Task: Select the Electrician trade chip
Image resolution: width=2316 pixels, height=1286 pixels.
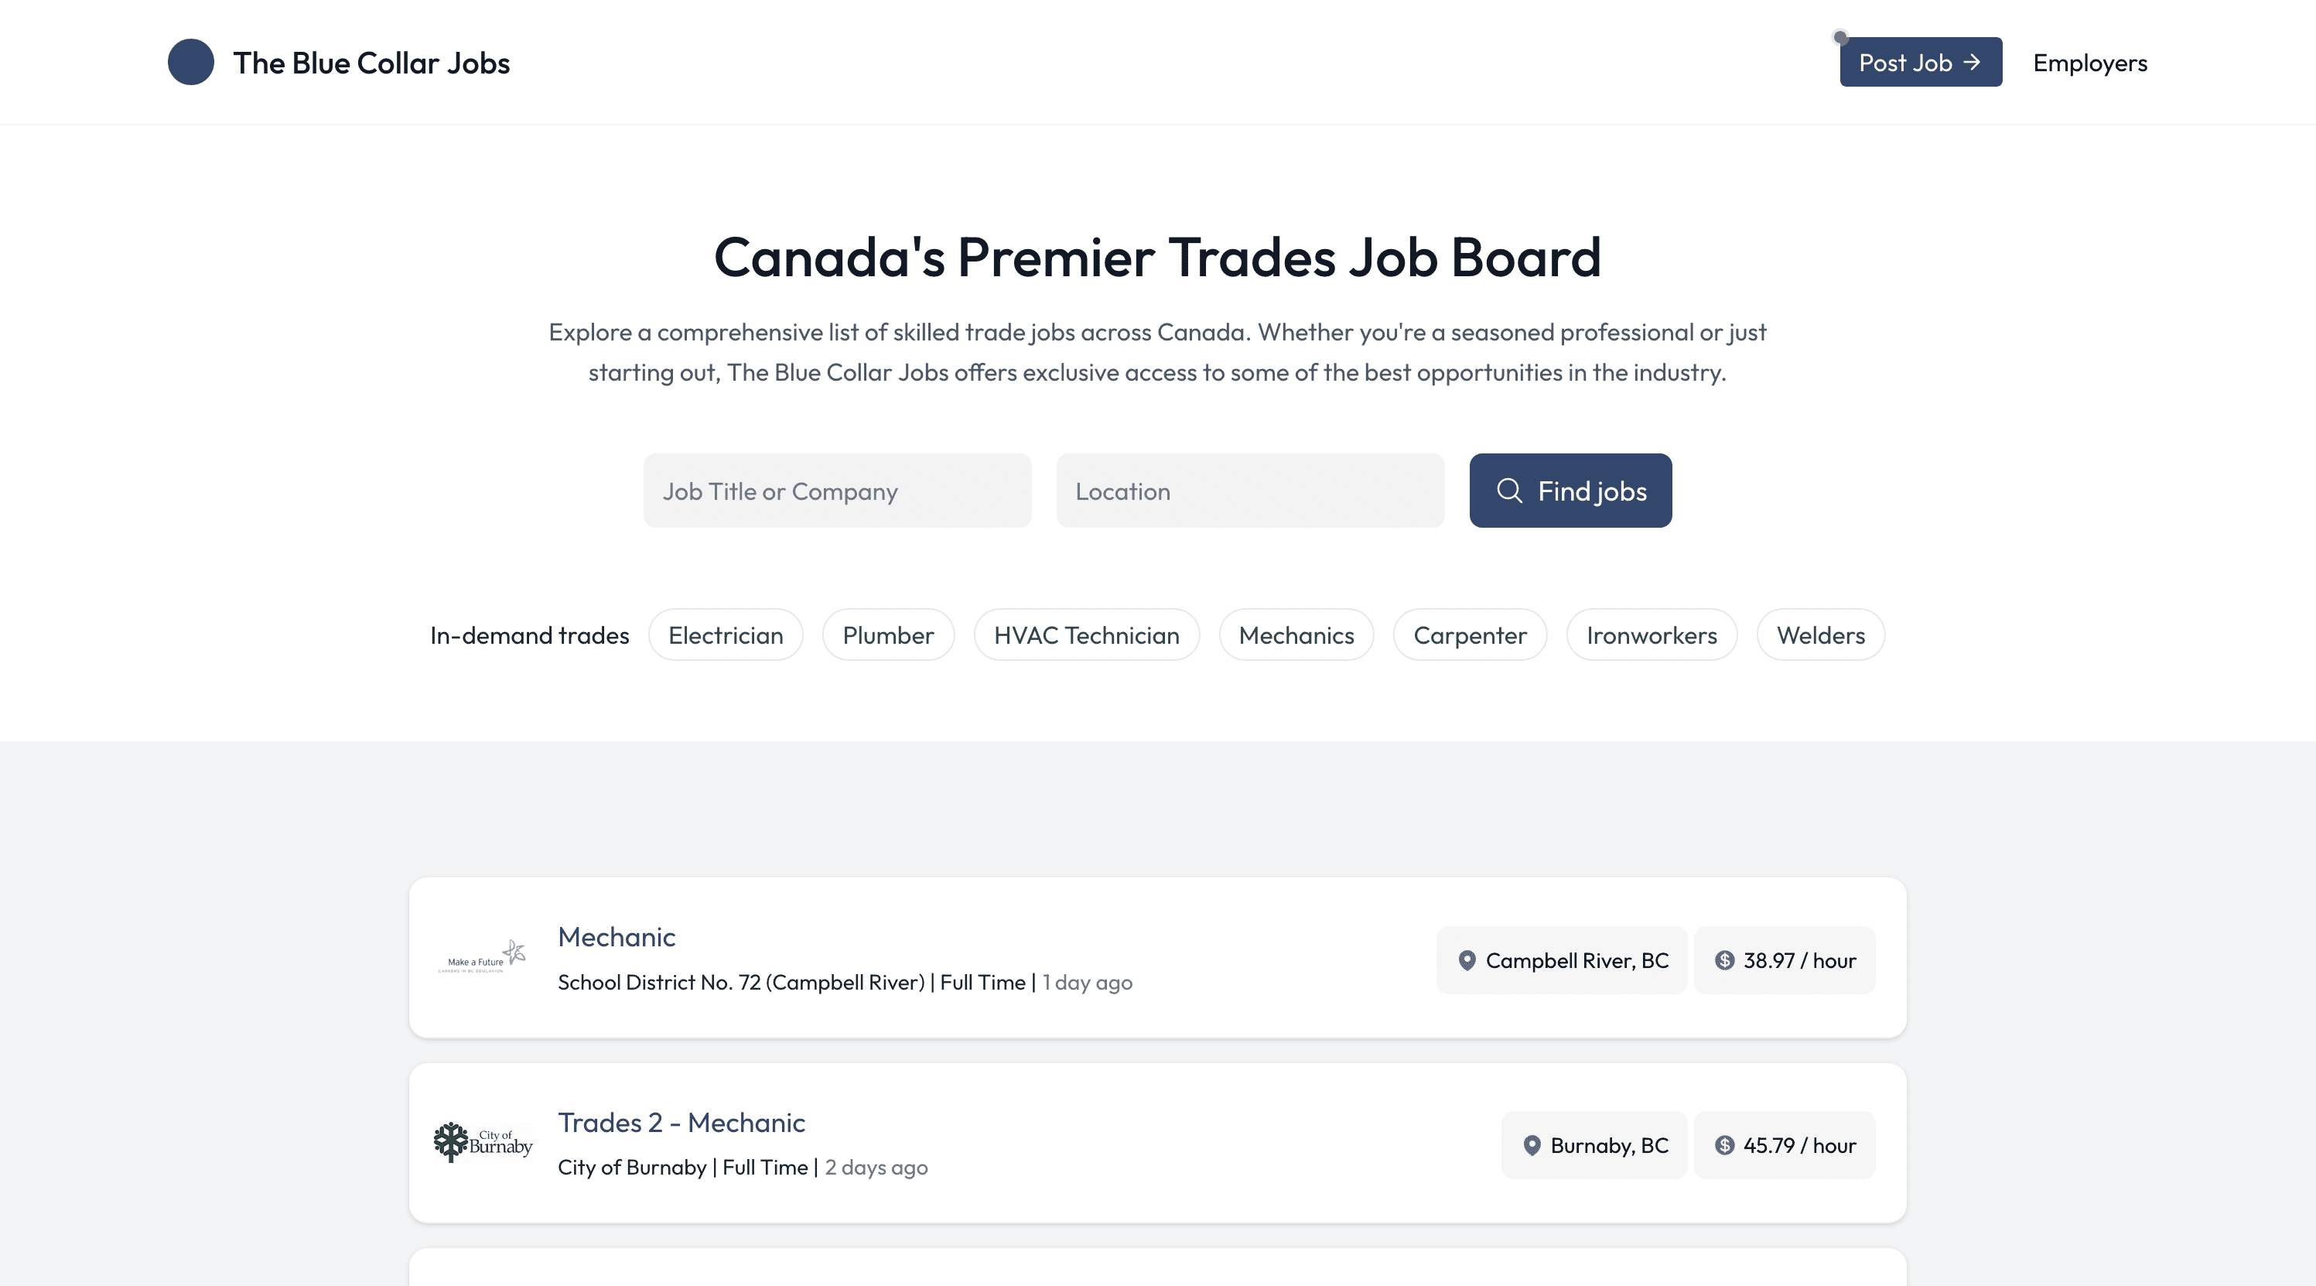Action: coord(726,635)
